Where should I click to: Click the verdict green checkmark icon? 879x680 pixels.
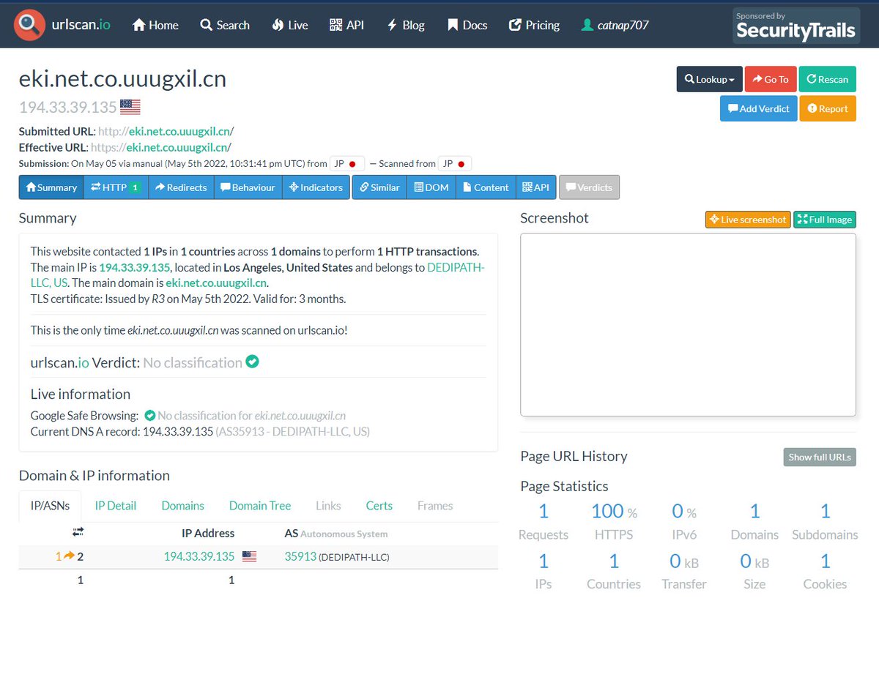[x=252, y=362]
